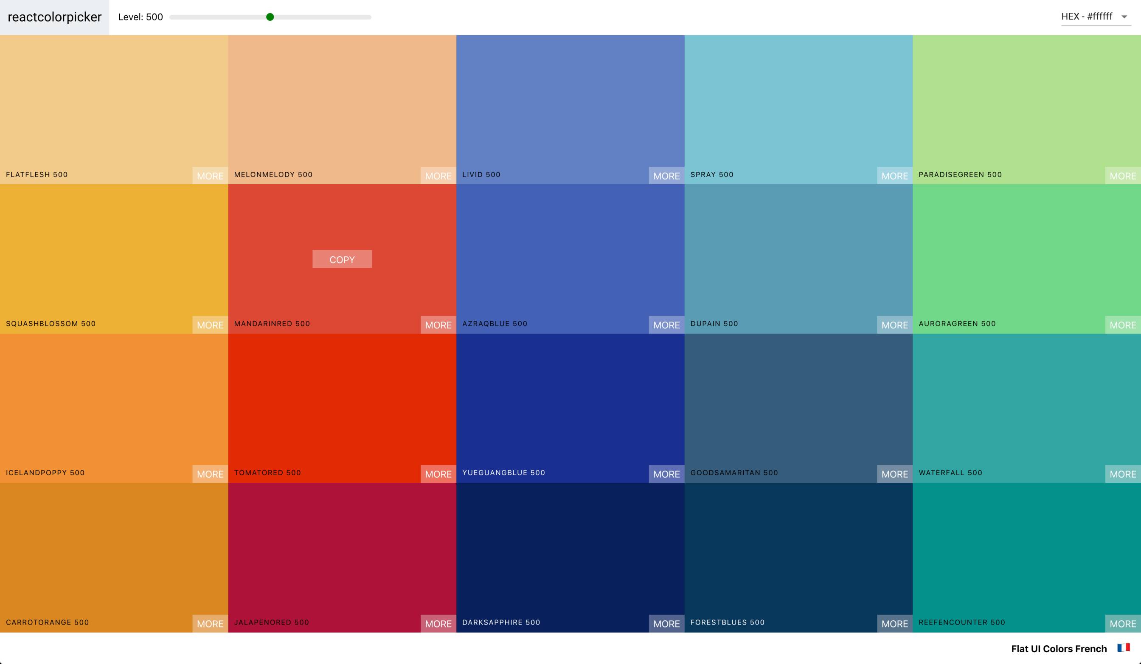Click MORE on the TomatoRed 500 swatch
1141x664 pixels.
438,474
